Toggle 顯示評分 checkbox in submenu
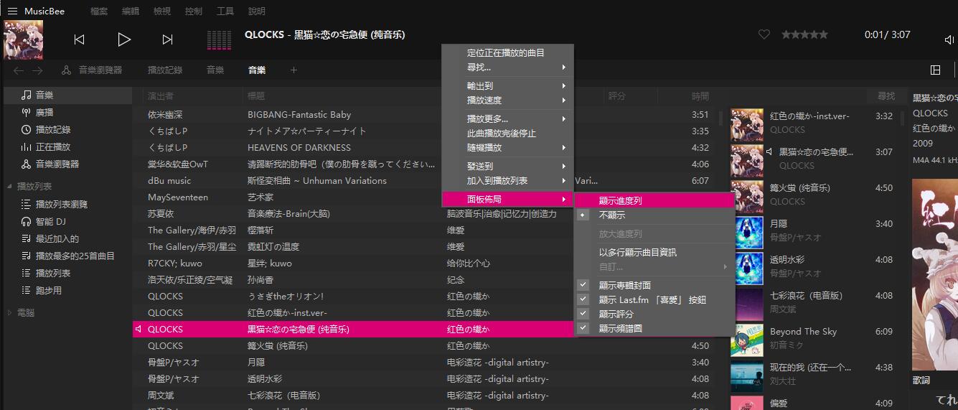Viewport: 958px width, 410px height. tap(583, 314)
